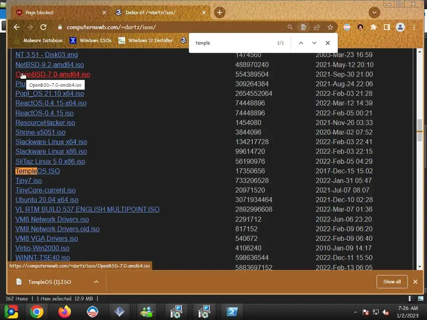Click the lock icon in address bar

[x=60, y=27]
